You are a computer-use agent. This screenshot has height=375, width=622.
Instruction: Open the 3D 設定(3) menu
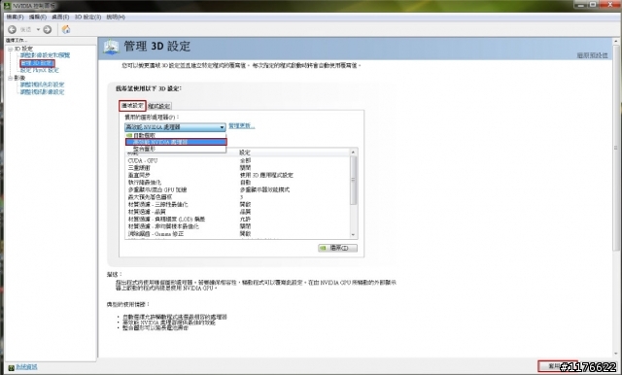[x=87, y=17]
